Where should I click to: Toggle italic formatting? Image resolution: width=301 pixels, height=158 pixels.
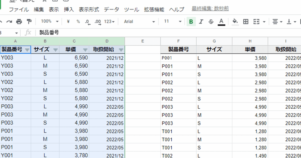tap(201, 21)
